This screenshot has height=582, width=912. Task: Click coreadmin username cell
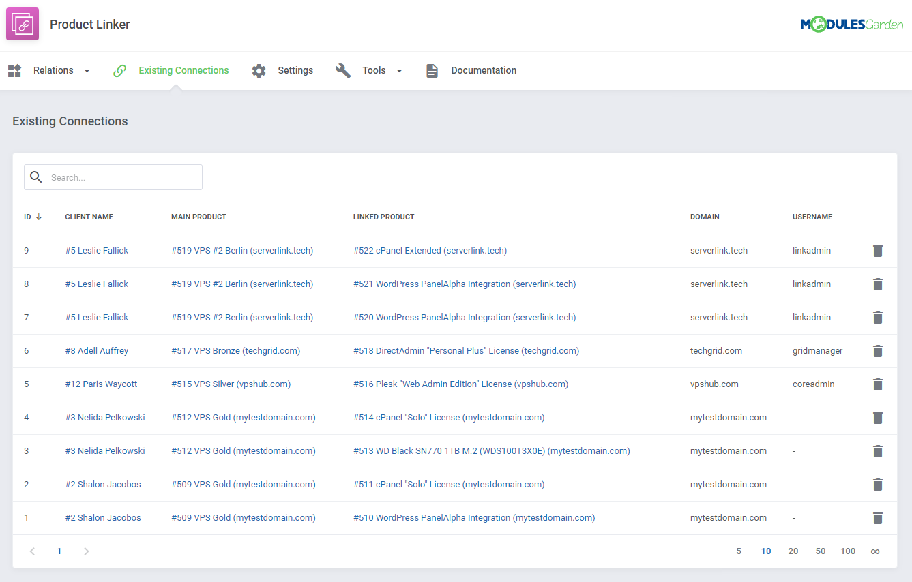(814, 384)
